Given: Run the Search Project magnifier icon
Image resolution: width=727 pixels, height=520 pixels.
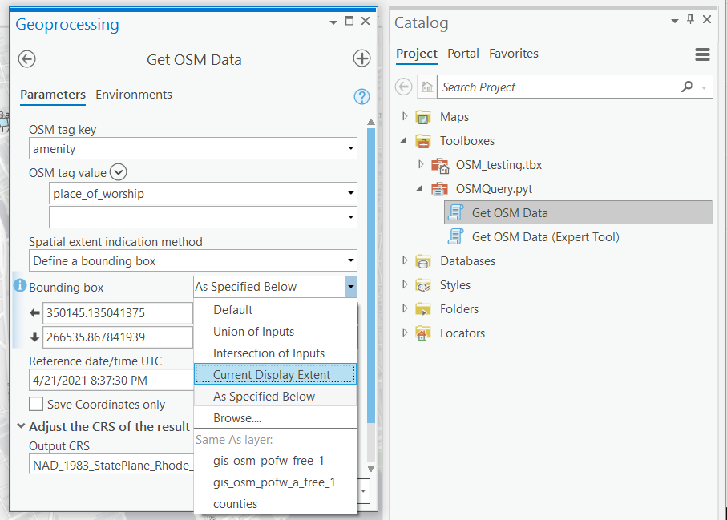Looking at the screenshot, I should (687, 87).
